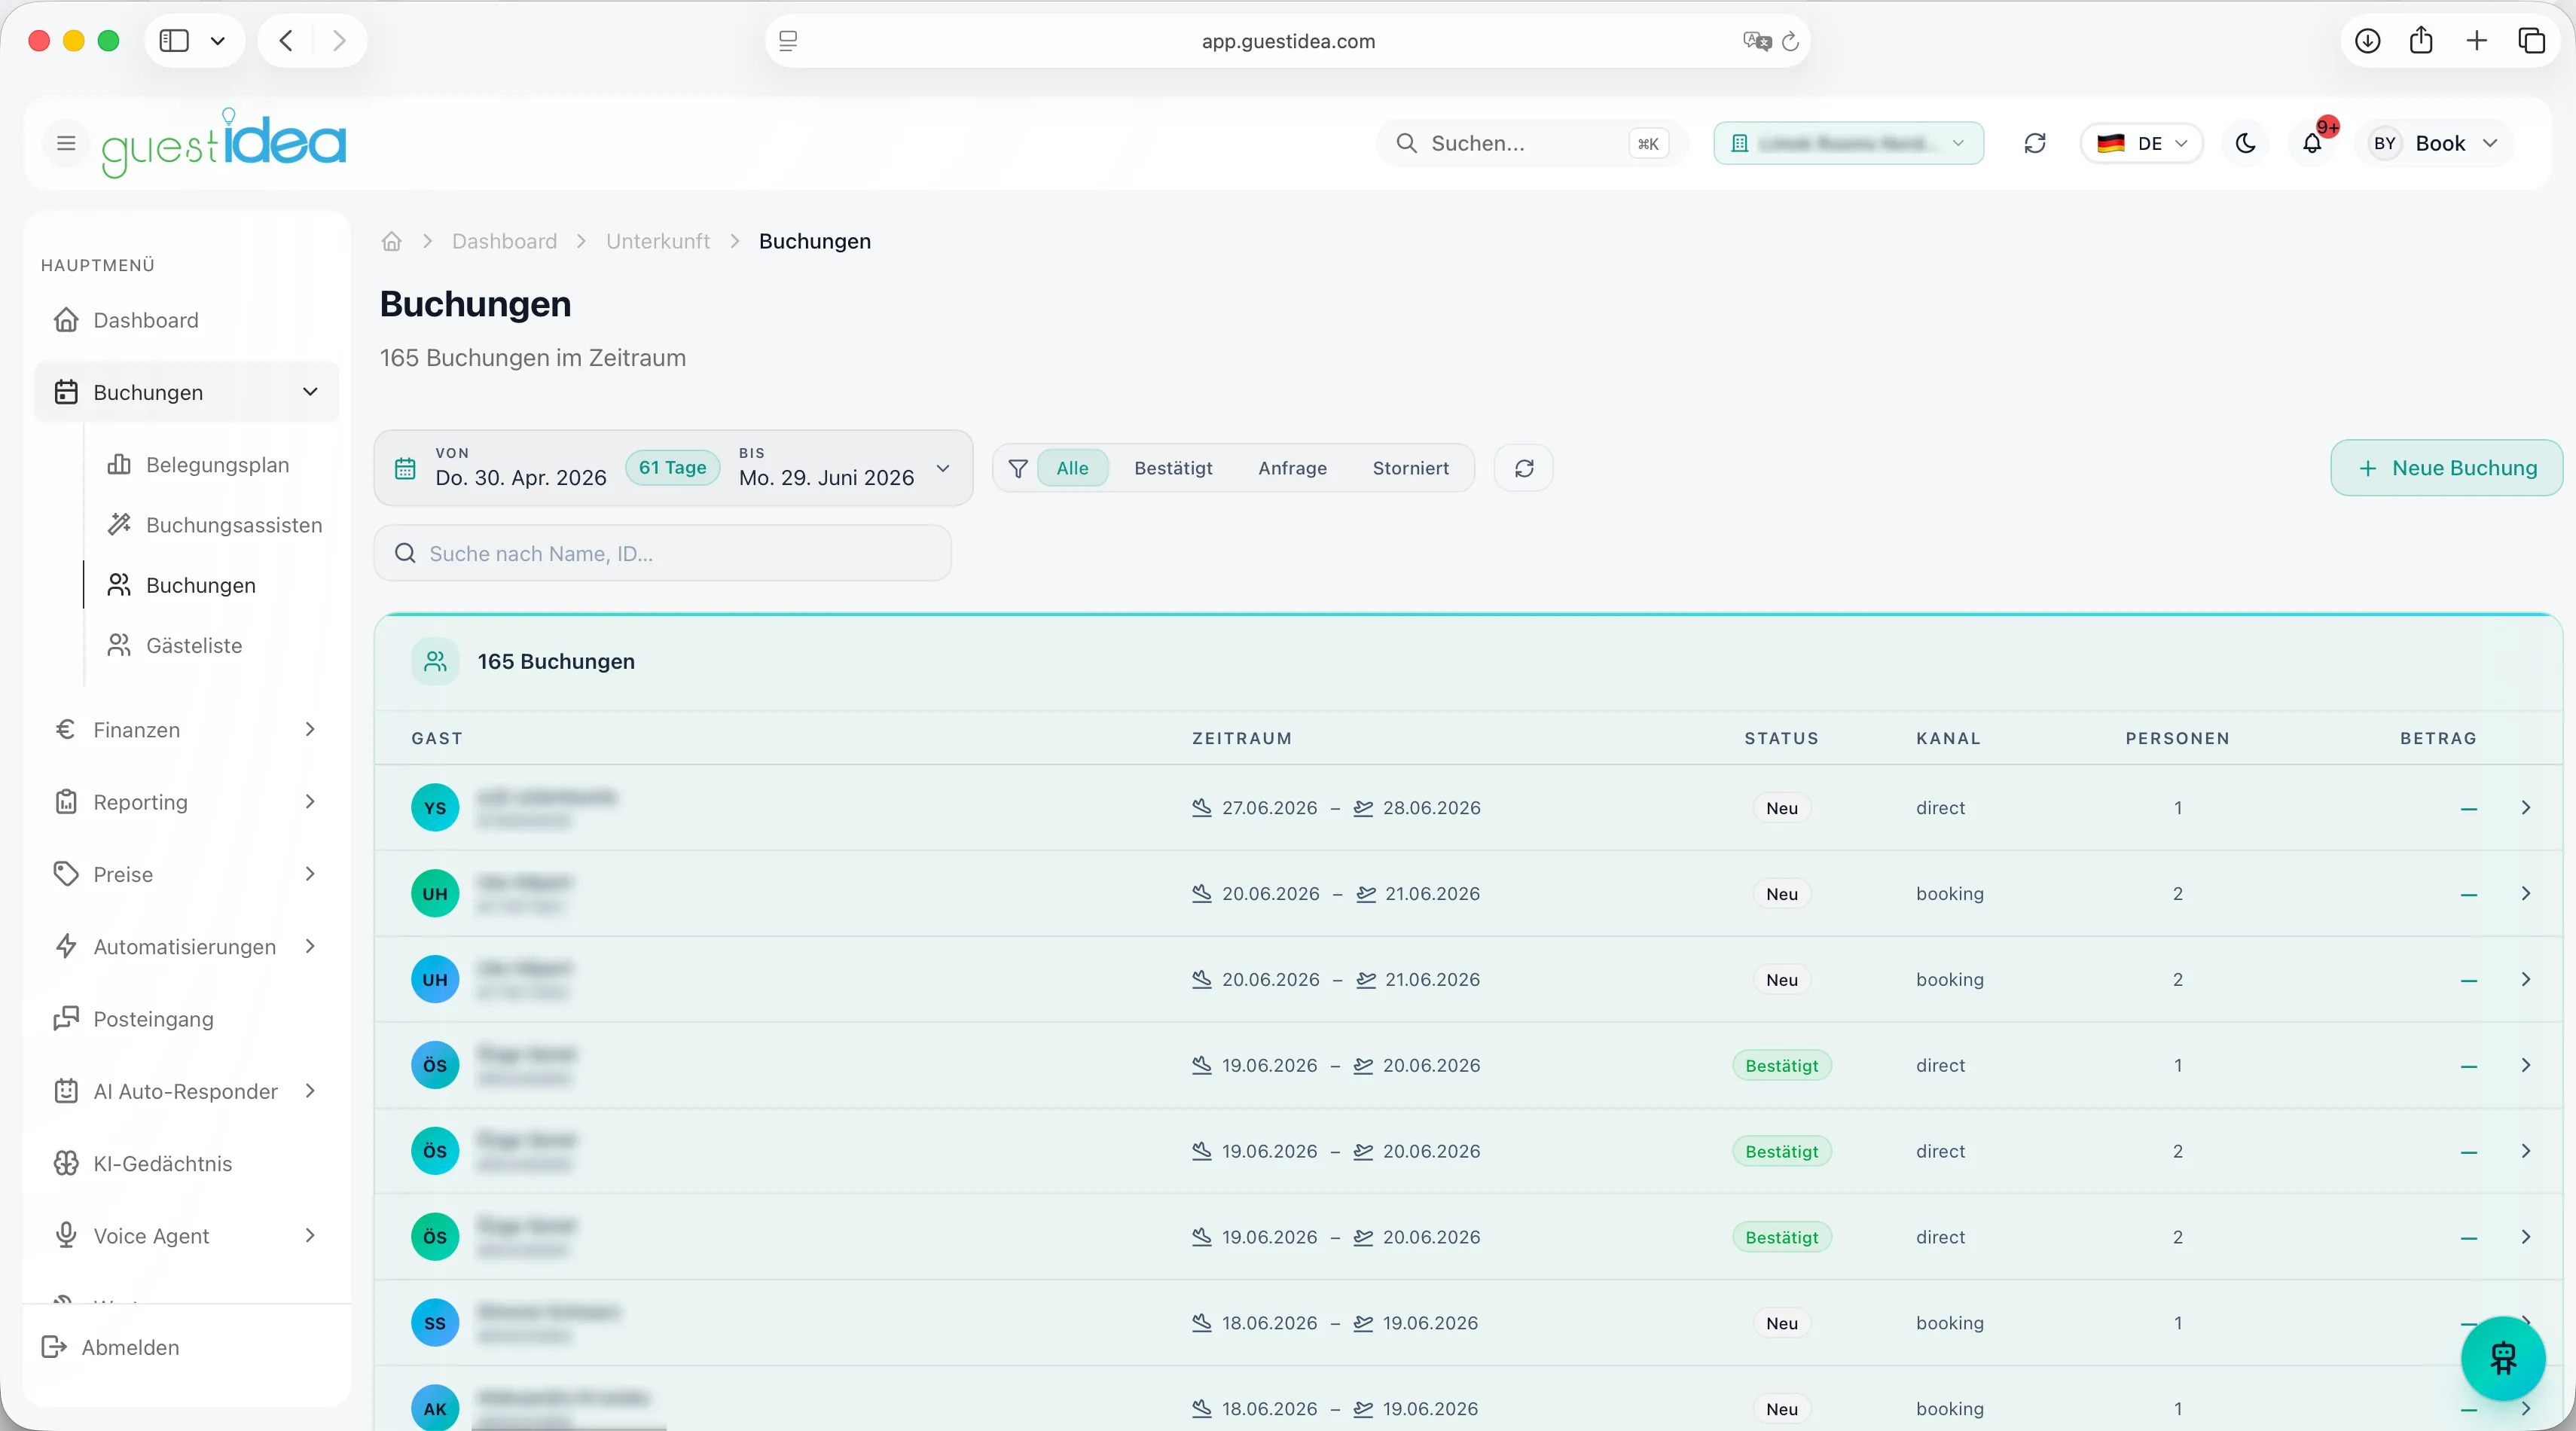Select the Storniert filter tab
The image size is (2576, 1431).
1410,468
